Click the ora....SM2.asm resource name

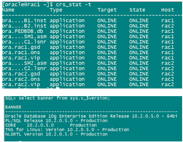click(24, 63)
